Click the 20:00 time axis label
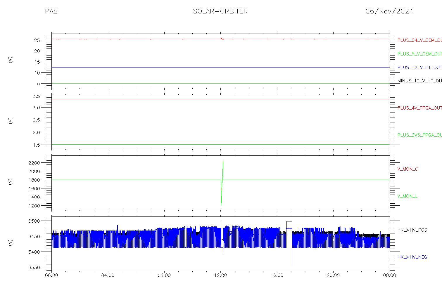Viewport: 442px width, 298px height. (x=333, y=275)
